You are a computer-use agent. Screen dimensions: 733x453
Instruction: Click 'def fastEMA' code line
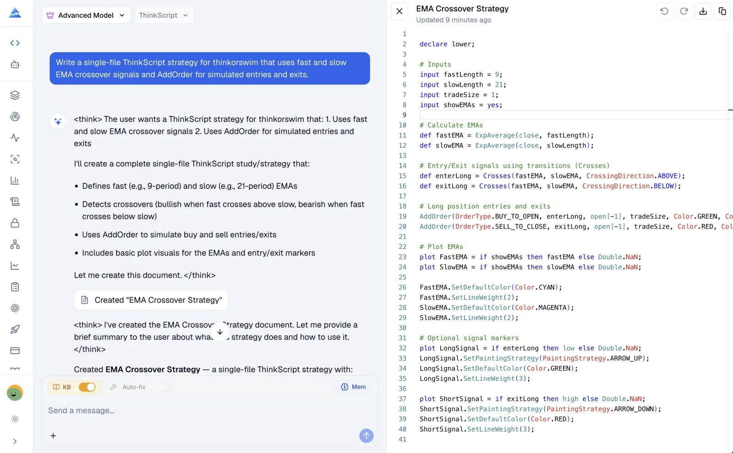point(507,135)
